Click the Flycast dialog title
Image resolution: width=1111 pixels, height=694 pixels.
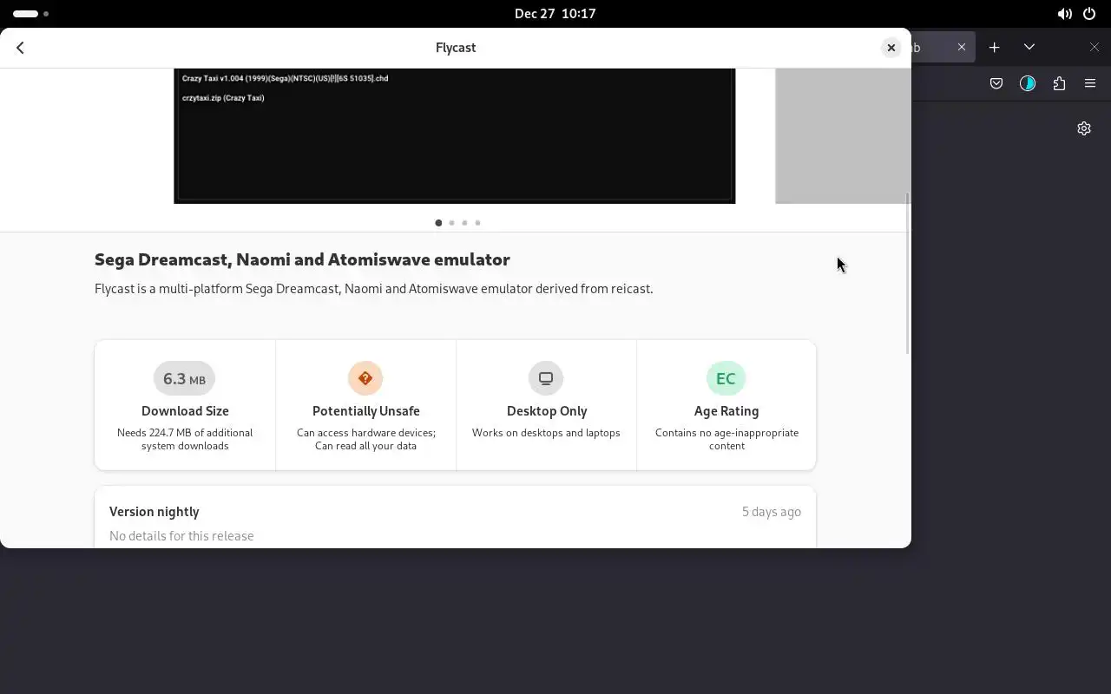[x=456, y=48]
